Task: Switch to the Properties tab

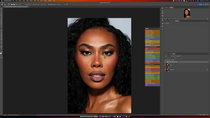Action: pos(177,21)
